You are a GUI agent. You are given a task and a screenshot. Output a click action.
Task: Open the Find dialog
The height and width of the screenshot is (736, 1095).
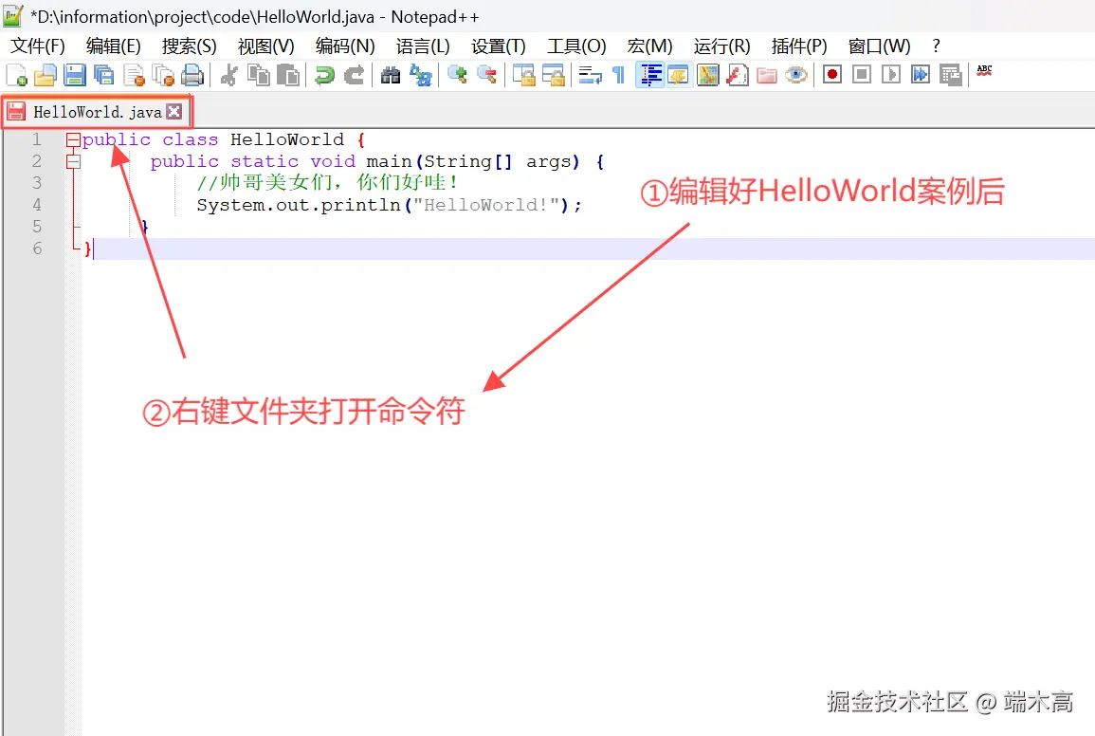point(390,74)
